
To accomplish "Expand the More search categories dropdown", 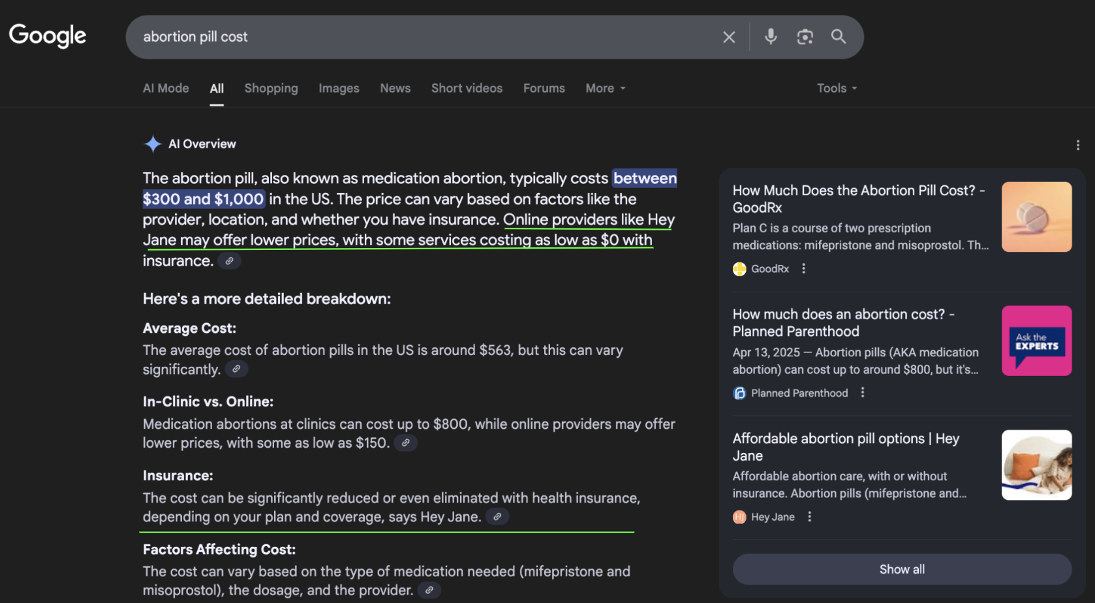I will pos(606,88).
